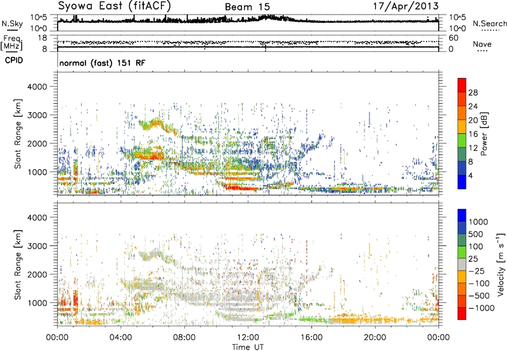Click the '20' label on the Power scale
The height and width of the screenshot is (351, 507).
(x=473, y=120)
